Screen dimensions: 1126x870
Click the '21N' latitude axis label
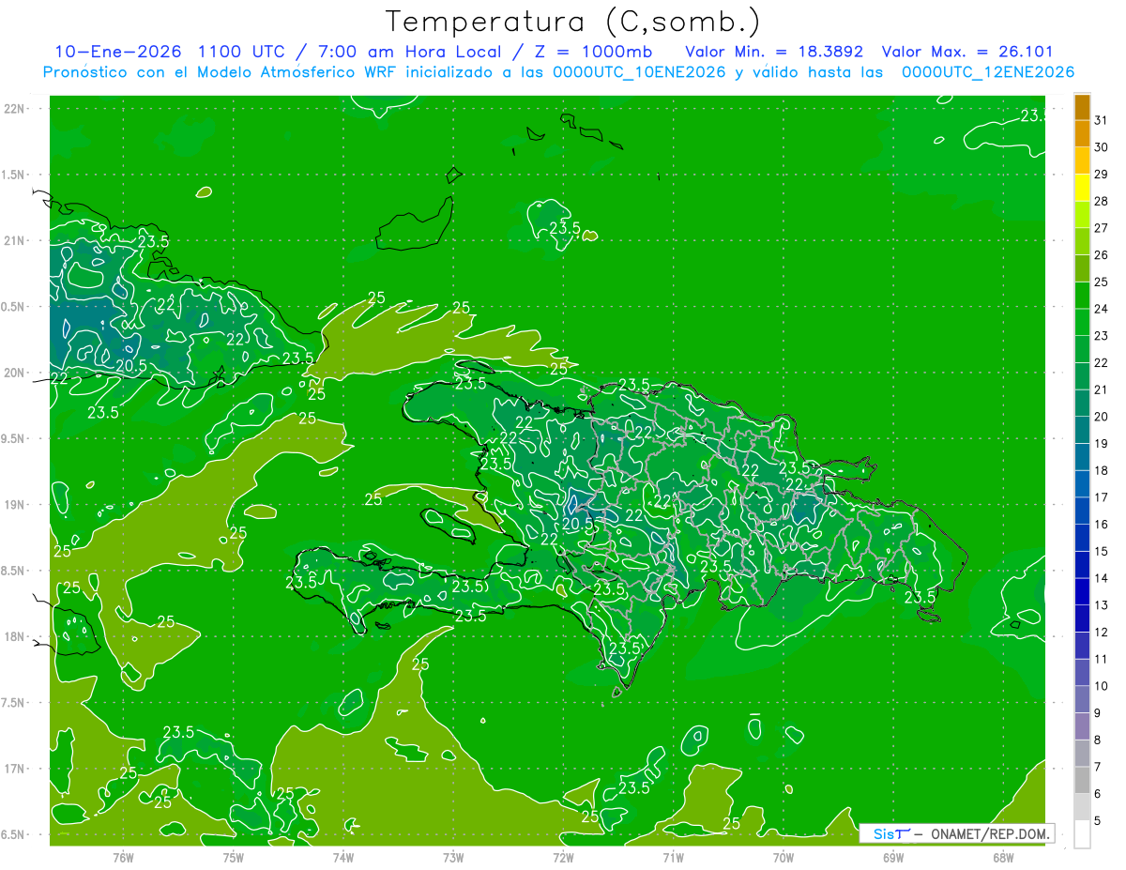click(16, 241)
